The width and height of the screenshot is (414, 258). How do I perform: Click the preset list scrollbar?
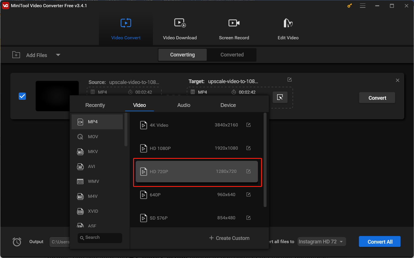click(265, 160)
